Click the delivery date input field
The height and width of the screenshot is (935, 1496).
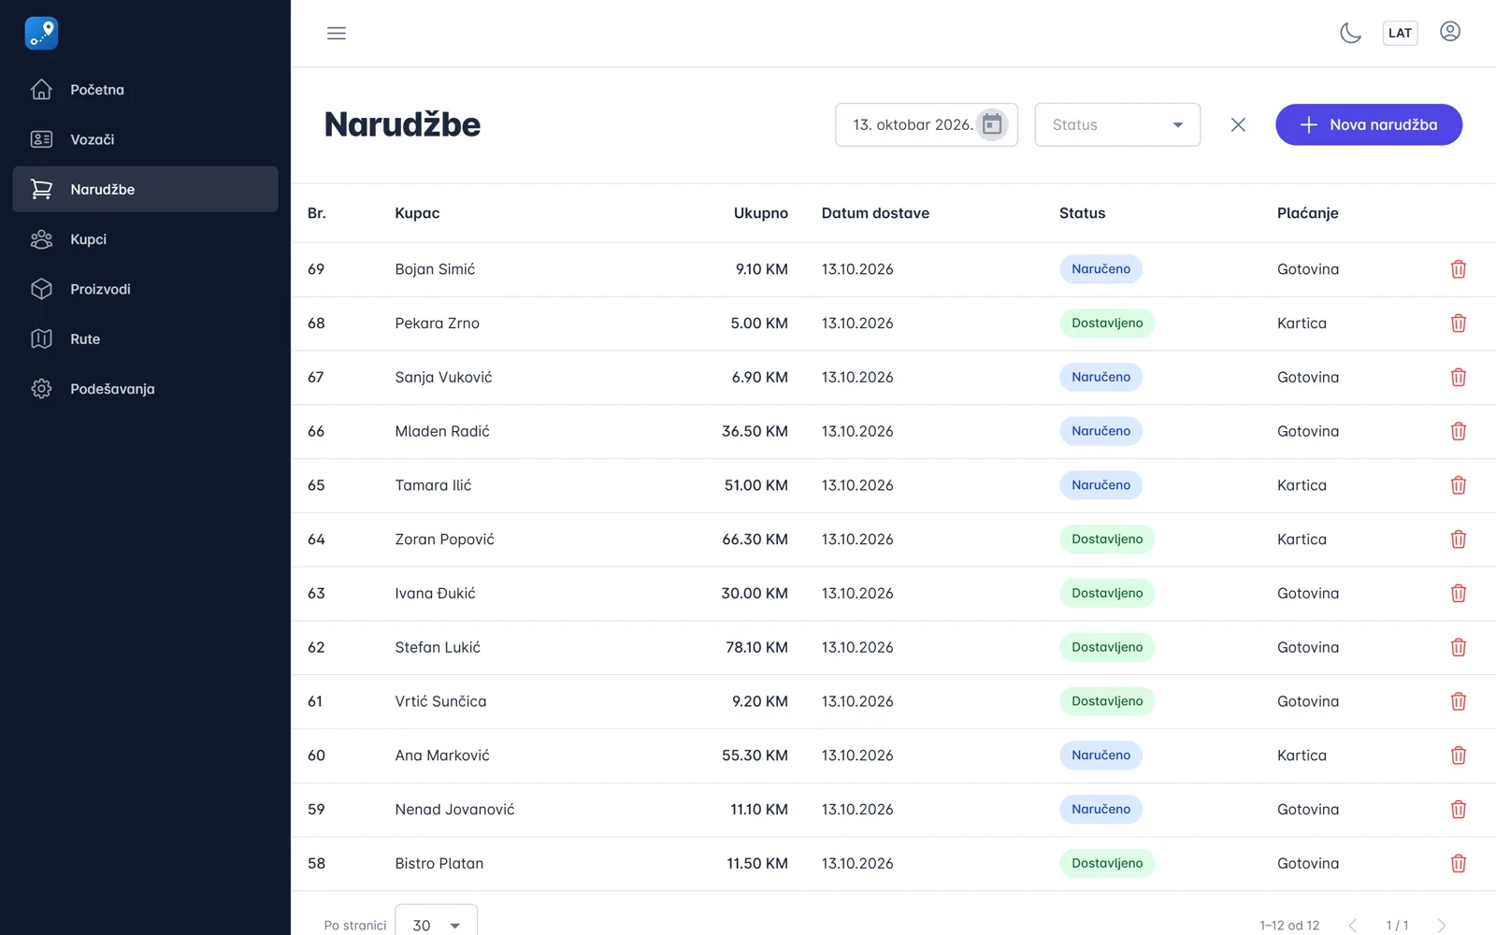(x=926, y=124)
